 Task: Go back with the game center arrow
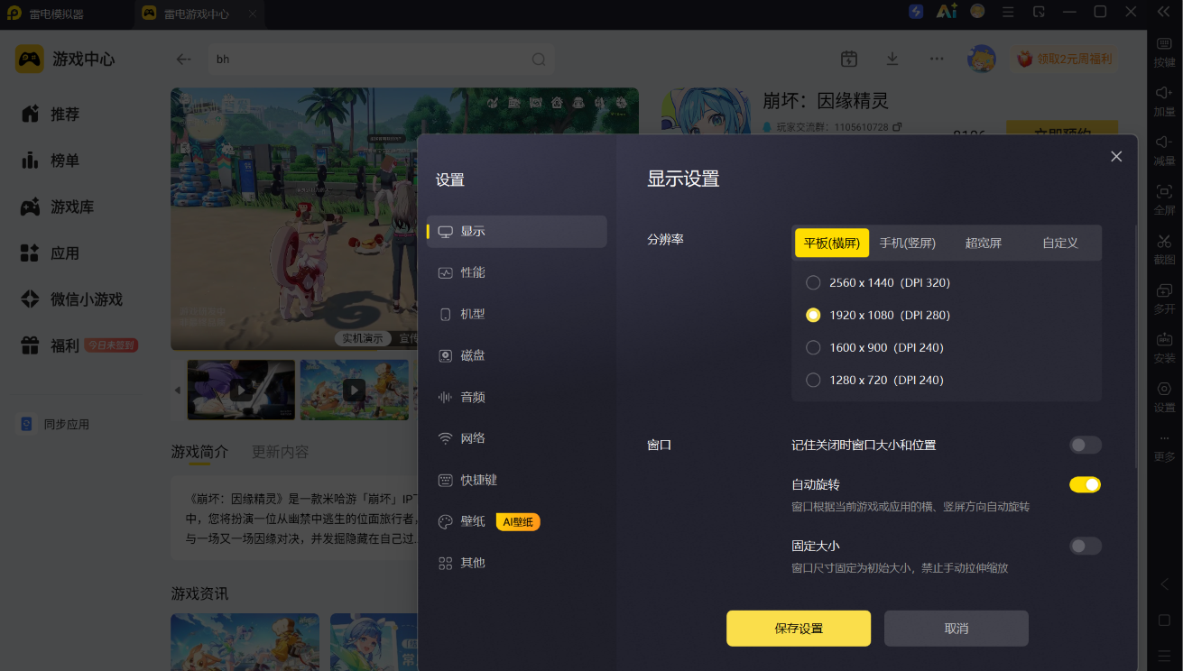[x=184, y=59]
